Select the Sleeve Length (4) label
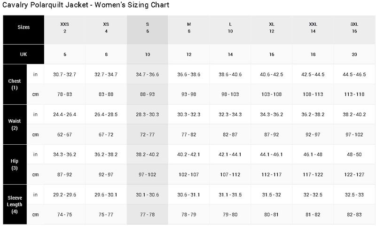The height and width of the screenshot is (226, 376). pyautogui.click(x=15, y=204)
